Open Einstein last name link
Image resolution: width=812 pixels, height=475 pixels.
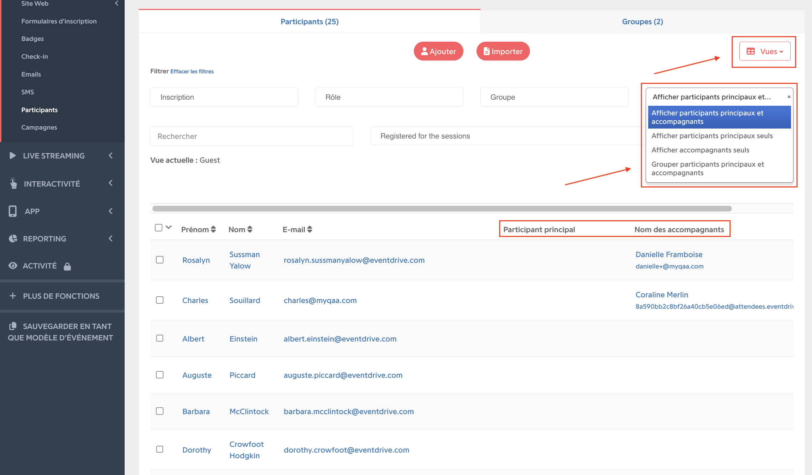pyautogui.click(x=243, y=339)
